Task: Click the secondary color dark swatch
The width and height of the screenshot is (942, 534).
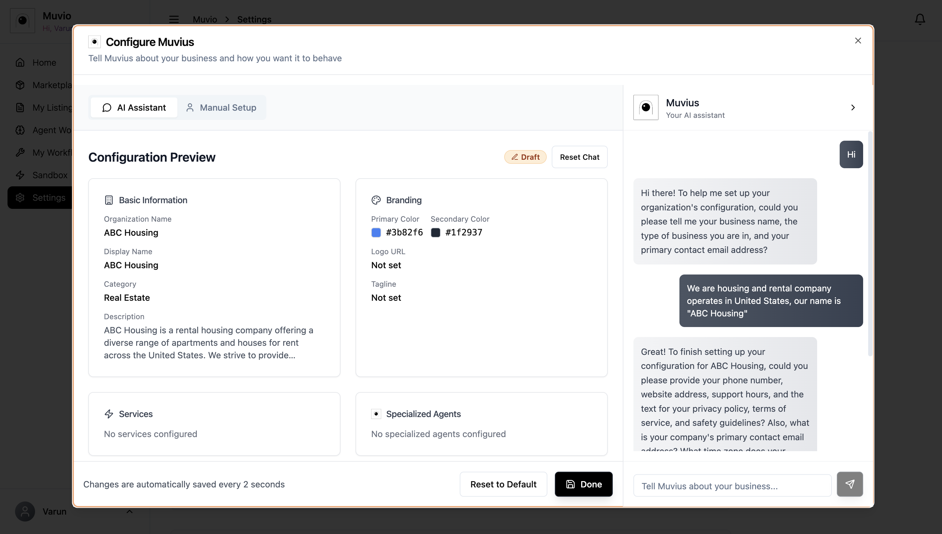Action: 435,233
